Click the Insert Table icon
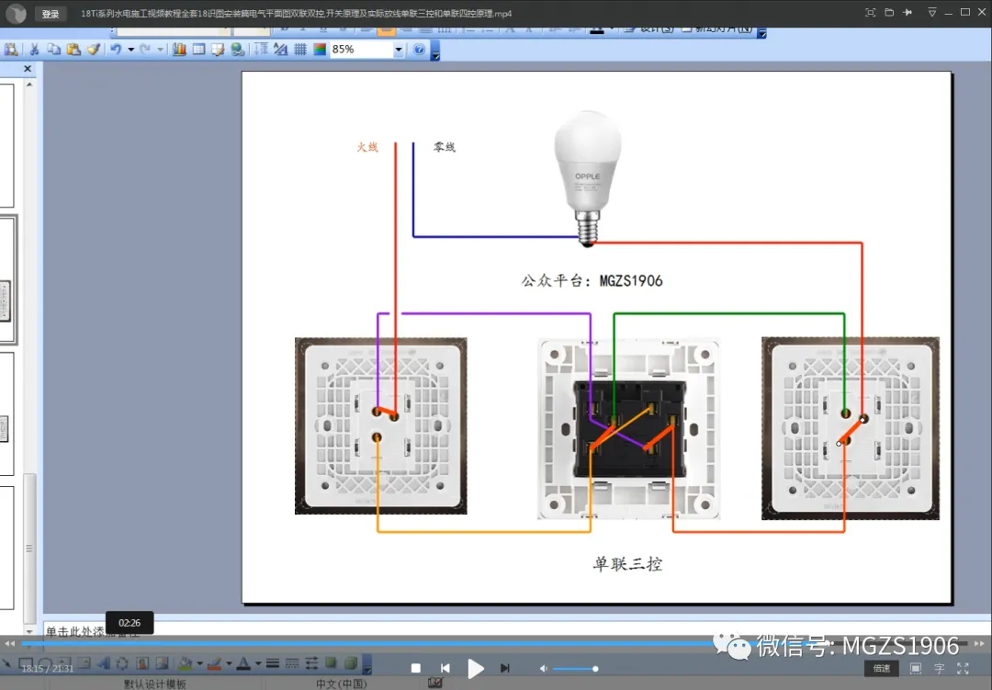 click(198, 50)
